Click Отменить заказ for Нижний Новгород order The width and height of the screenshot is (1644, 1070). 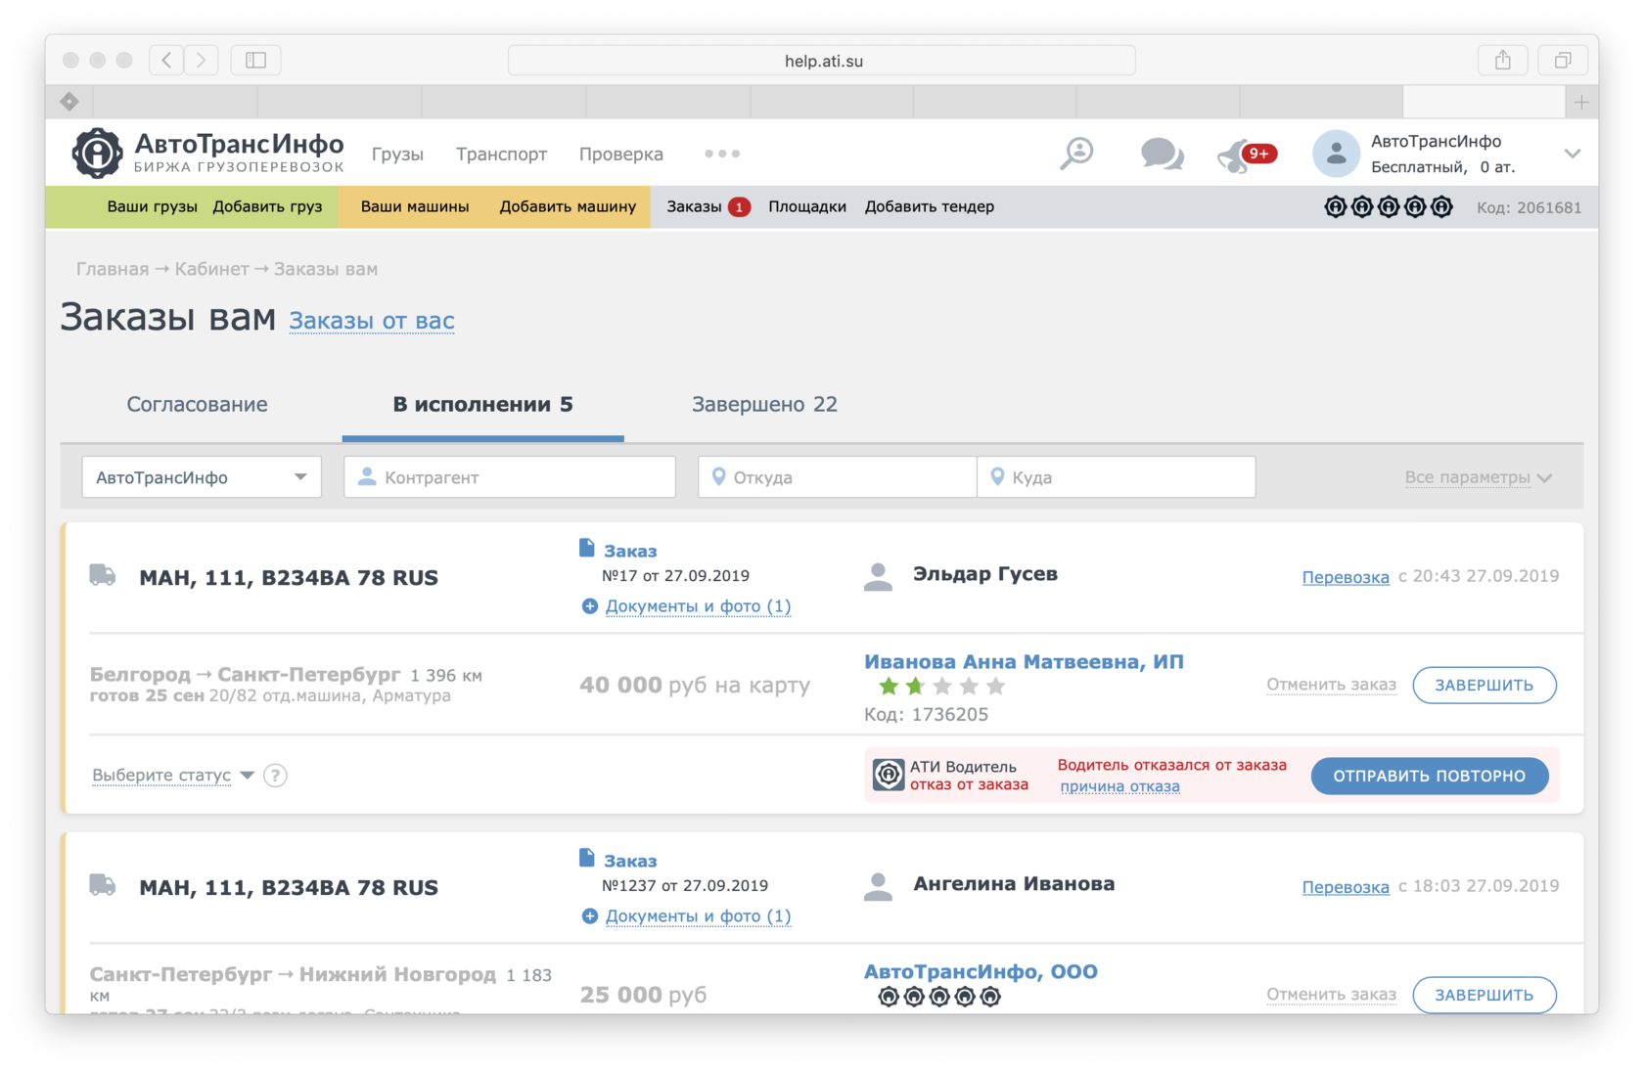1331,995
